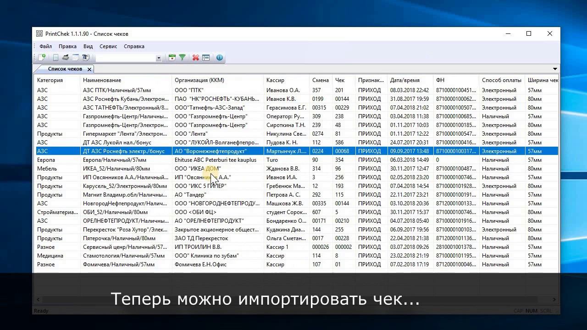Screen dimensions: 587x330
Task: Click the horizontal scrollbar left arrow
Action: [x=39, y=299]
